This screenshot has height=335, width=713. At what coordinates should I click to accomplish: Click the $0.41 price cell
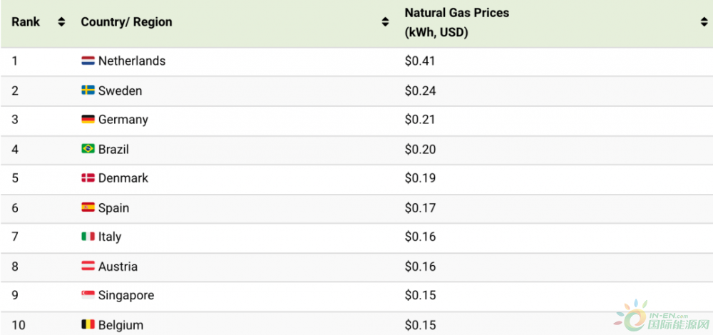pos(420,61)
